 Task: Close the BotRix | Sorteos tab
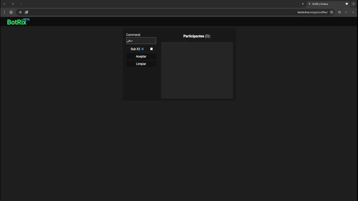pyautogui.click(x=309, y=4)
